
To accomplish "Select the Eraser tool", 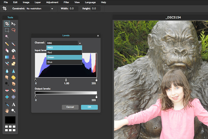I will tap(7, 51).
